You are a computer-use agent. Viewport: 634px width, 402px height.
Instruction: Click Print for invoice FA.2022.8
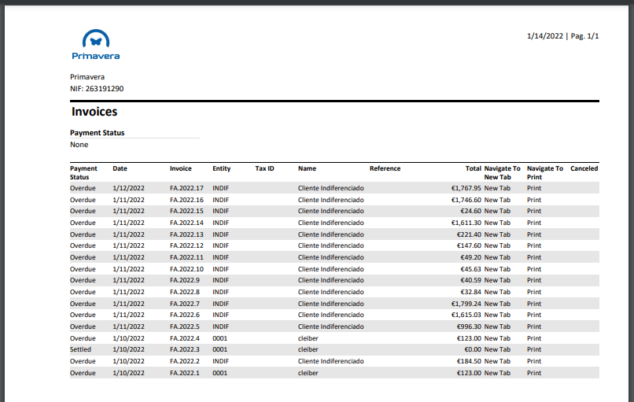534,292
